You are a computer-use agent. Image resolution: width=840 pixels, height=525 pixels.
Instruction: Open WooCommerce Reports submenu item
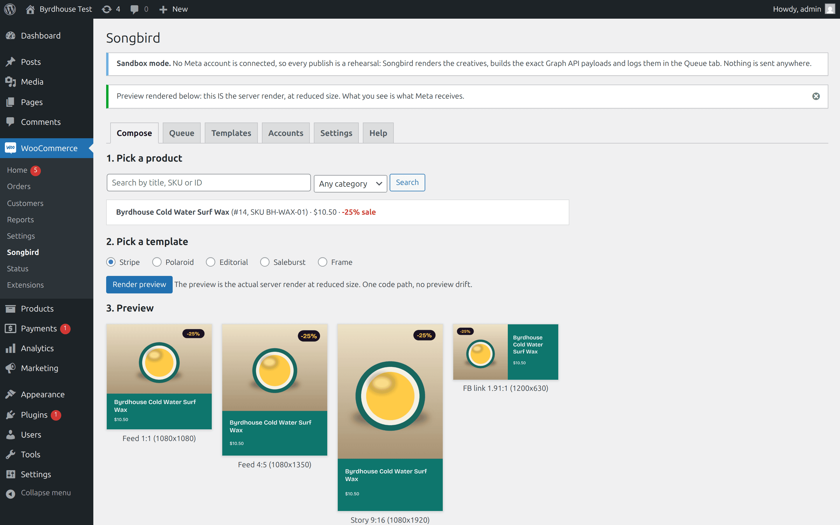20,219
